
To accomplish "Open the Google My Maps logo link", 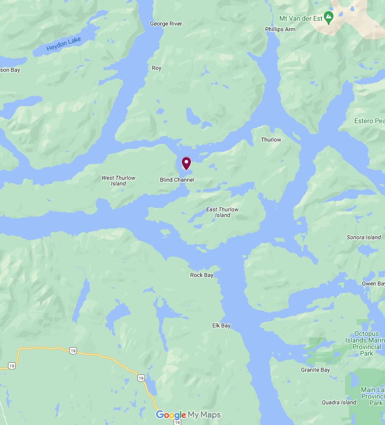I will pyautogui.click(x=188, y=415).
